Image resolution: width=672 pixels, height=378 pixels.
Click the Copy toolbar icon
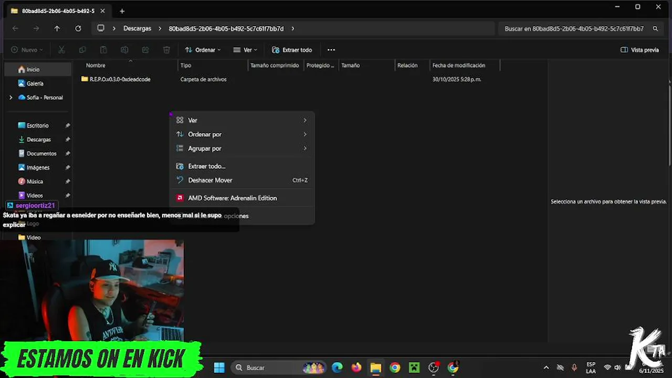click(x=82, y=50)
